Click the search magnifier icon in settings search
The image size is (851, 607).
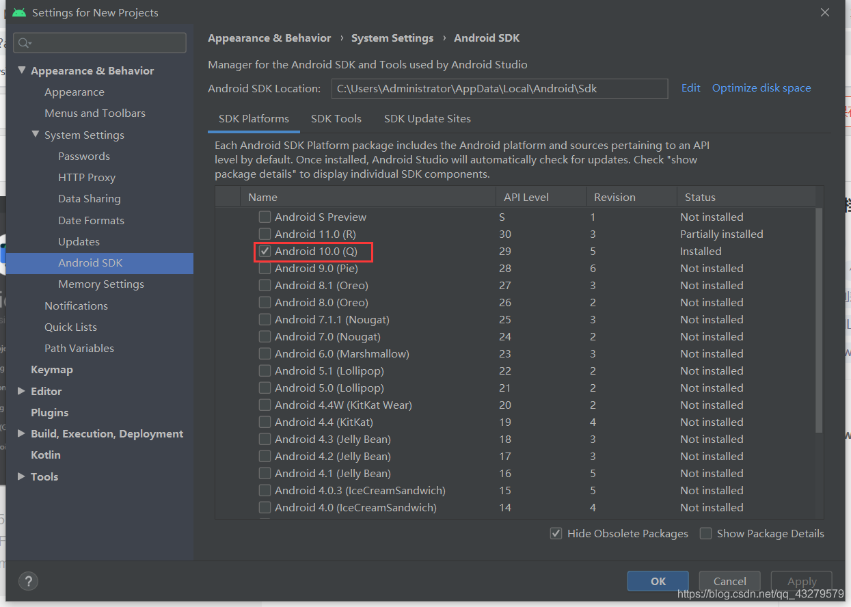[x=24, y=43]
